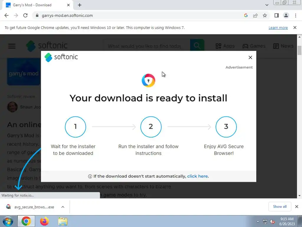Click the address bar URL
This screenshot has height=227, width=302.
(67, 15)
